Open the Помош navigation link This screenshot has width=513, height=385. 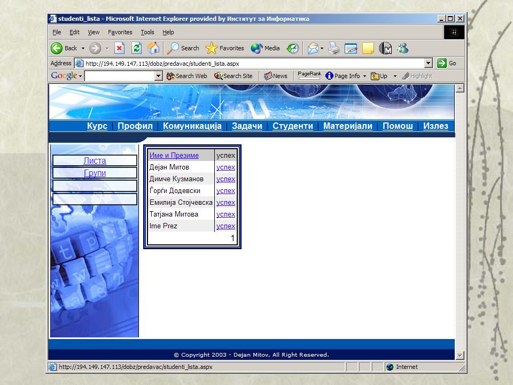click(x=398, y=126)
